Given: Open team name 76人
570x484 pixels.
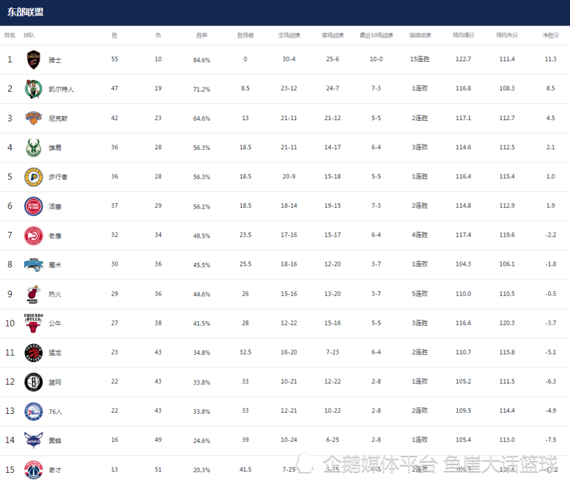Looking at the screenshot, I should pyautogui.click(x=55, y=411).
